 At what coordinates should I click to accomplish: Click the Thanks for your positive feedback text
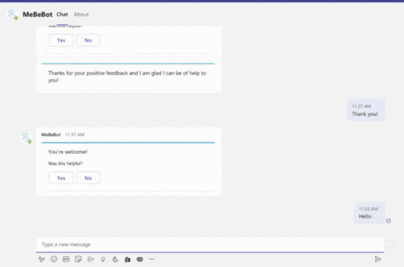click(127, 76)
